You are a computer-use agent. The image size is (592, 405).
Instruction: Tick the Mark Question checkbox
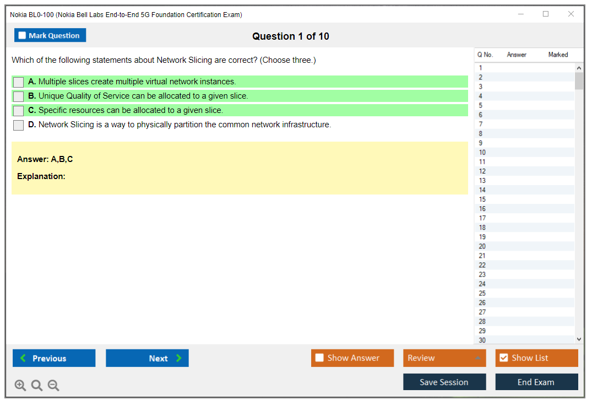[23, 36]
